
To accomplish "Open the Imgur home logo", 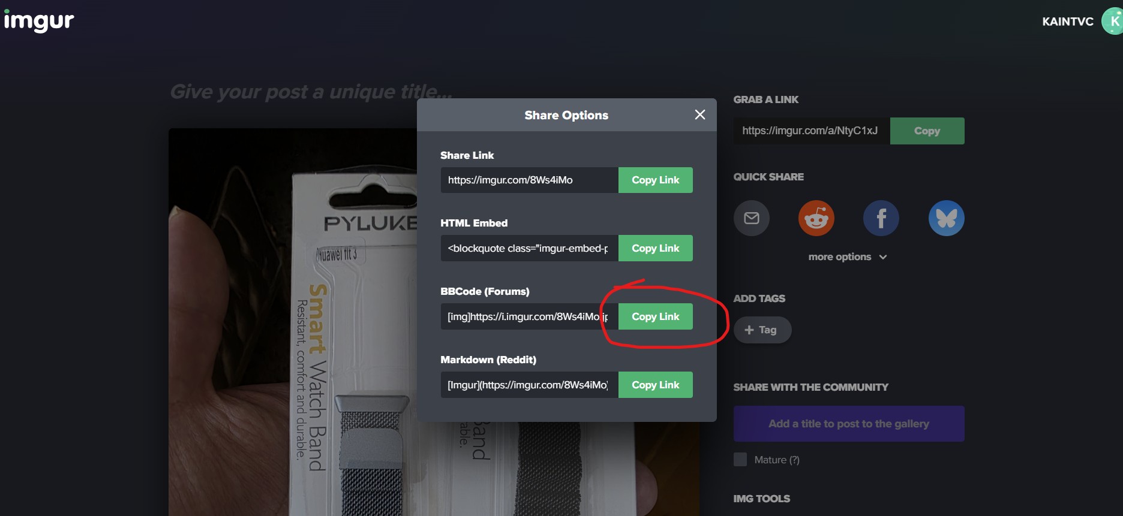I will [x=39, y=21].
